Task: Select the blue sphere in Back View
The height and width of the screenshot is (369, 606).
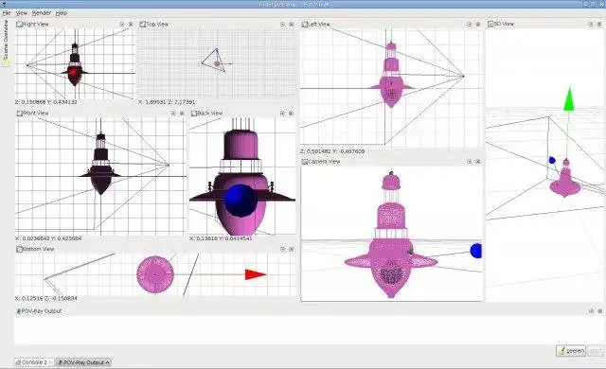Action: coord(240,200)
